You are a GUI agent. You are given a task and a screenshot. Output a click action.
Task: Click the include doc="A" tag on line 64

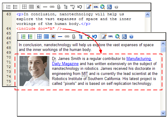point(39,28)
